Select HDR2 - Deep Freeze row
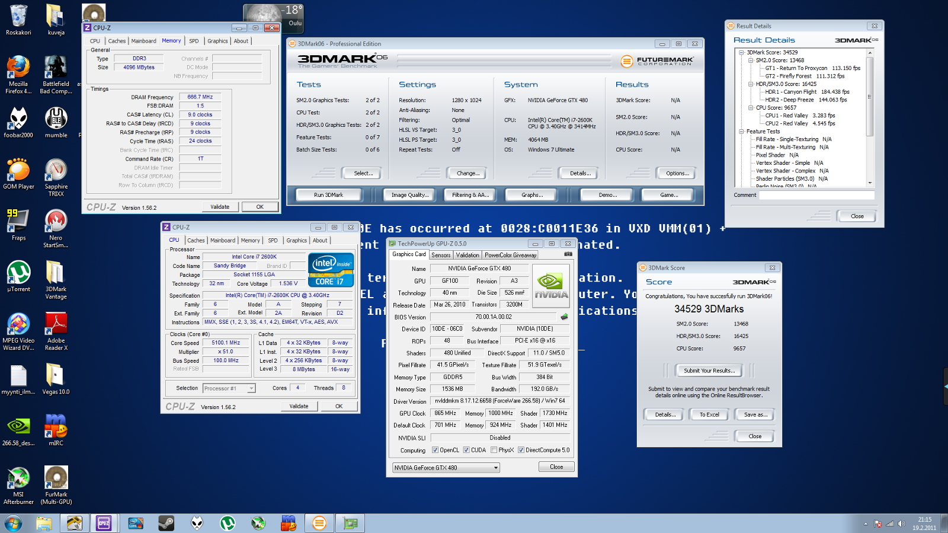 pyautogui.click(x=806, y=100)
